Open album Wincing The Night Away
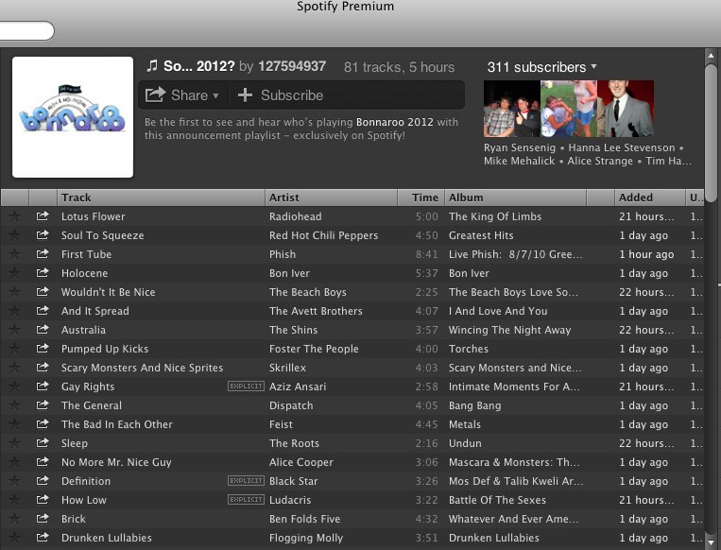This screenshot has height=550, width=721. pos(510,330)
